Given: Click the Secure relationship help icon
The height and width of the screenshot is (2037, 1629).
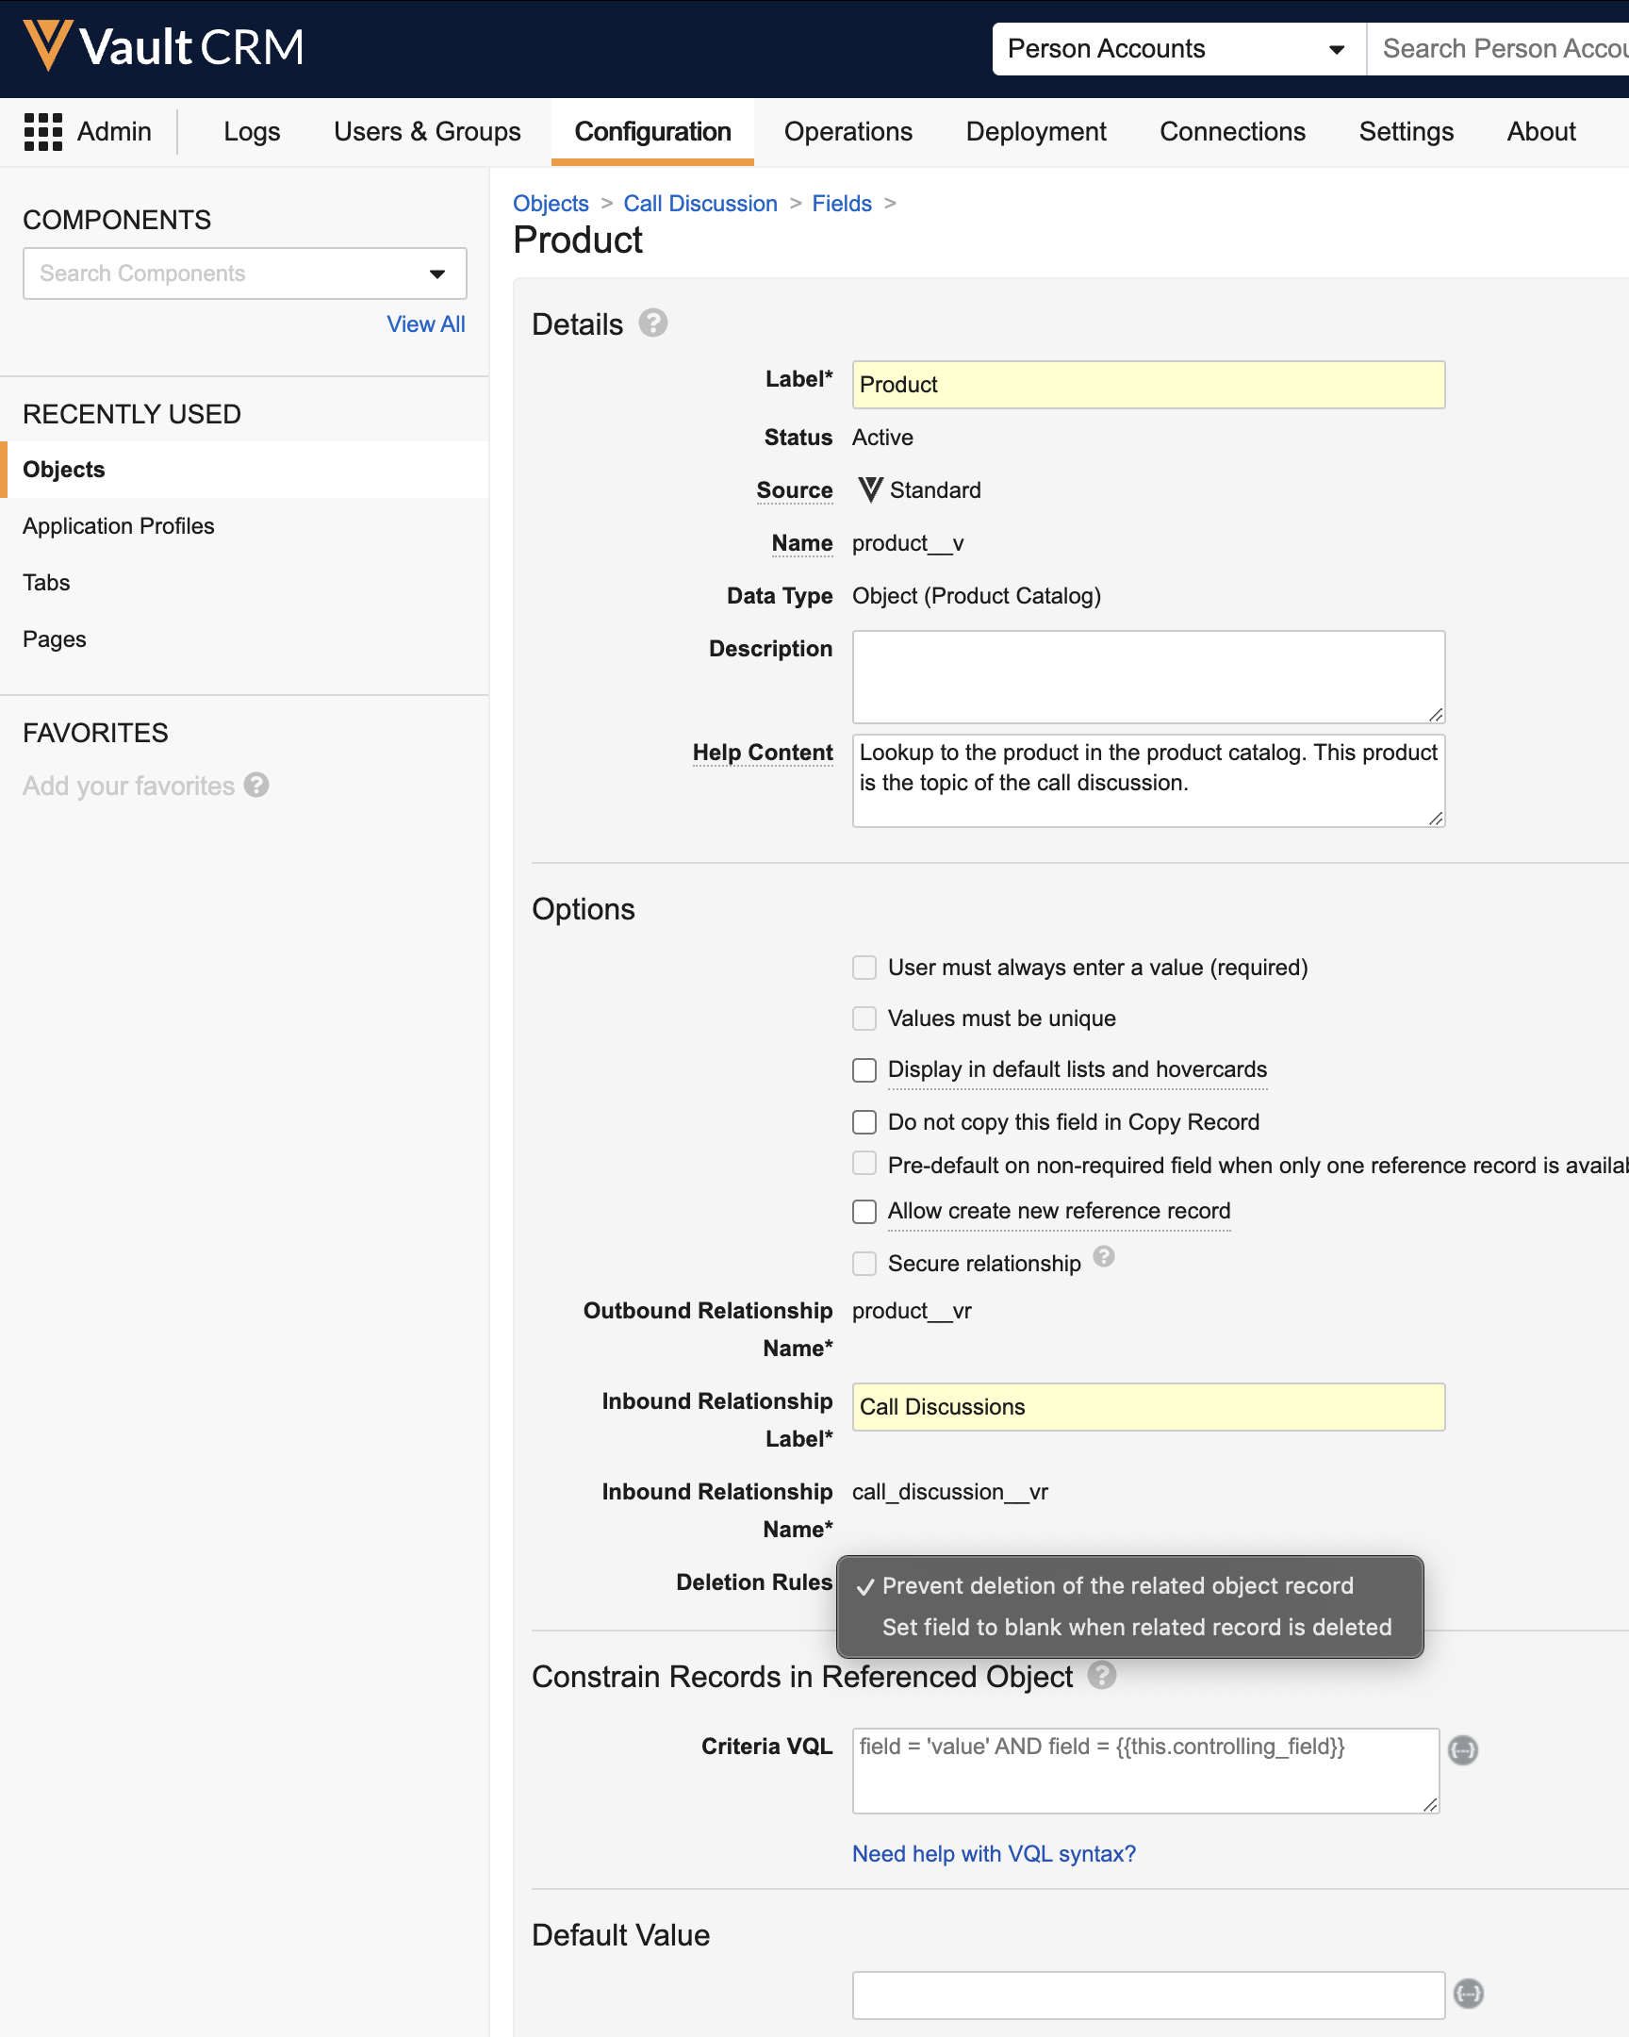Looking at the screenshot, I should 1103,1256.
